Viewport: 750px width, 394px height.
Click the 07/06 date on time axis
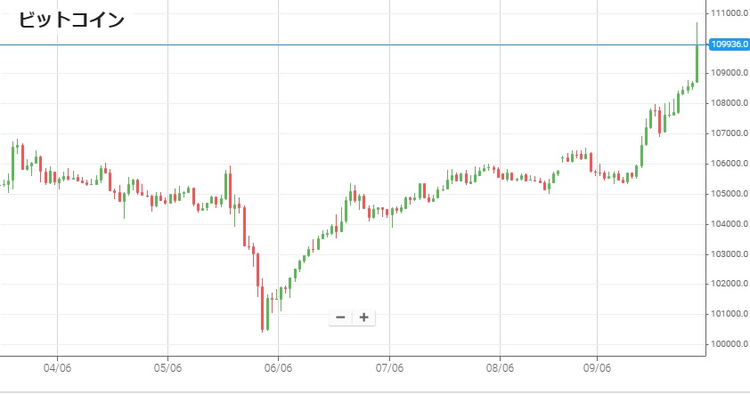coord(389,366)
